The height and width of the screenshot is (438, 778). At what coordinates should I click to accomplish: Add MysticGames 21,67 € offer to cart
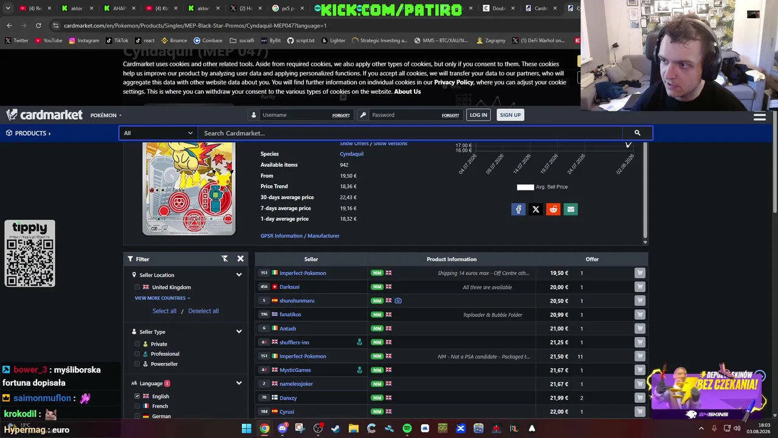pyautogui.click(x=639, y=370)
